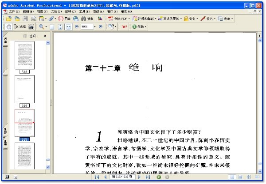Switch to Continuous page layout
Screen dimensions: 266x184
coord(240,177)
